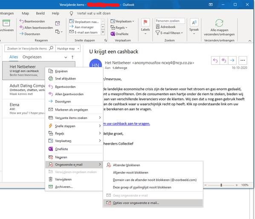Open the Labels flag dropdown

145,27
